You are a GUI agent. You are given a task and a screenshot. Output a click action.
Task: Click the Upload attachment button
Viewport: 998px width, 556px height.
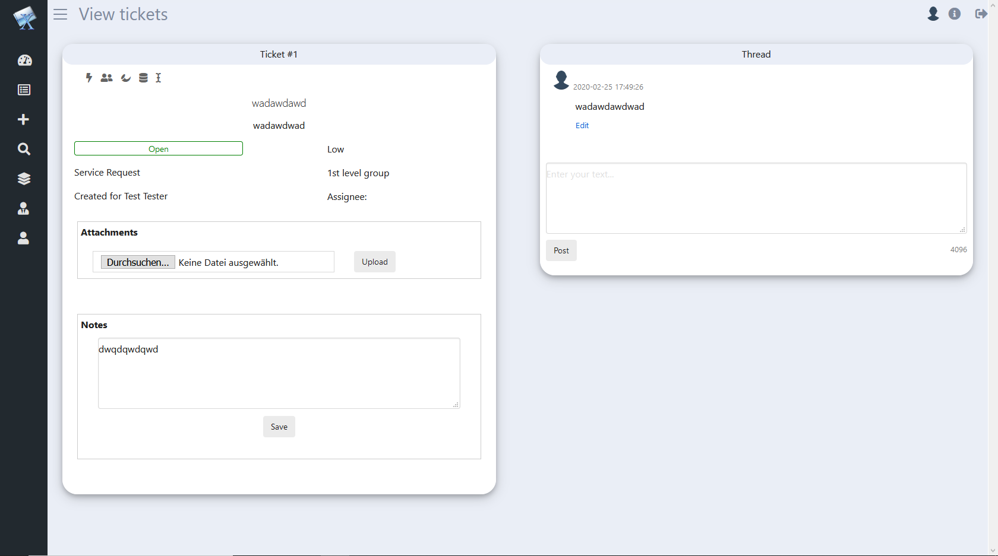[375, 262]
